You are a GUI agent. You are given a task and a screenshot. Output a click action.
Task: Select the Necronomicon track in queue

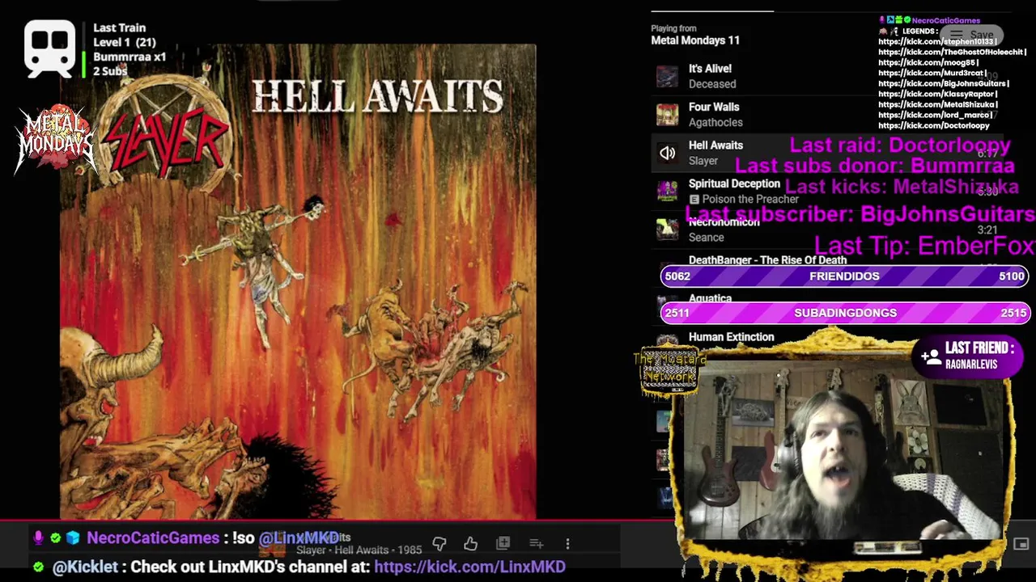724,222
